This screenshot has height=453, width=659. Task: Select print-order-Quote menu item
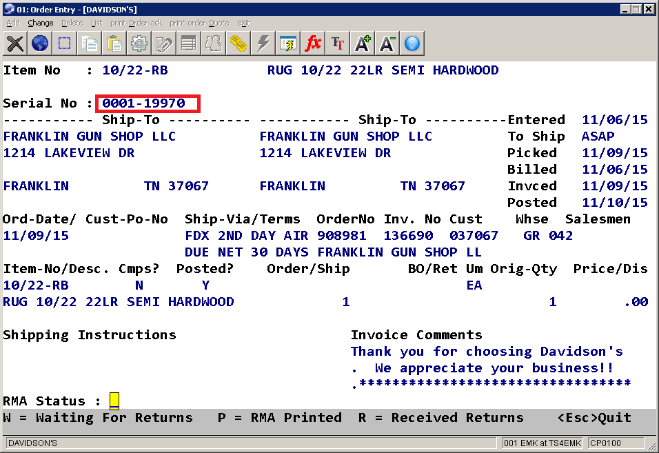(200, 23)
